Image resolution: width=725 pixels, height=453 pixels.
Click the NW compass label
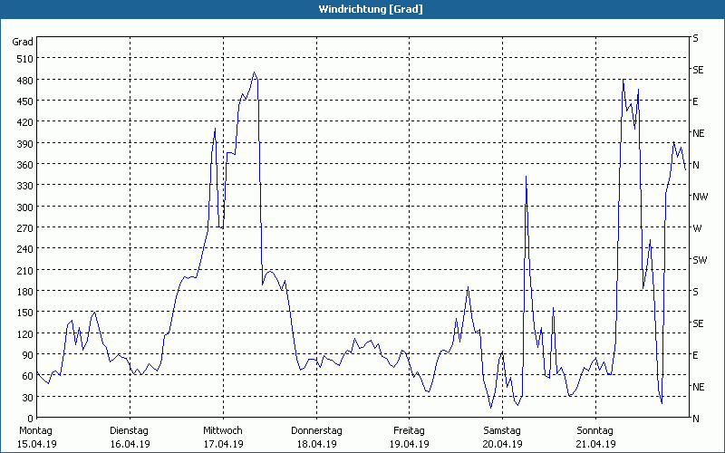[x=700, y=197]
